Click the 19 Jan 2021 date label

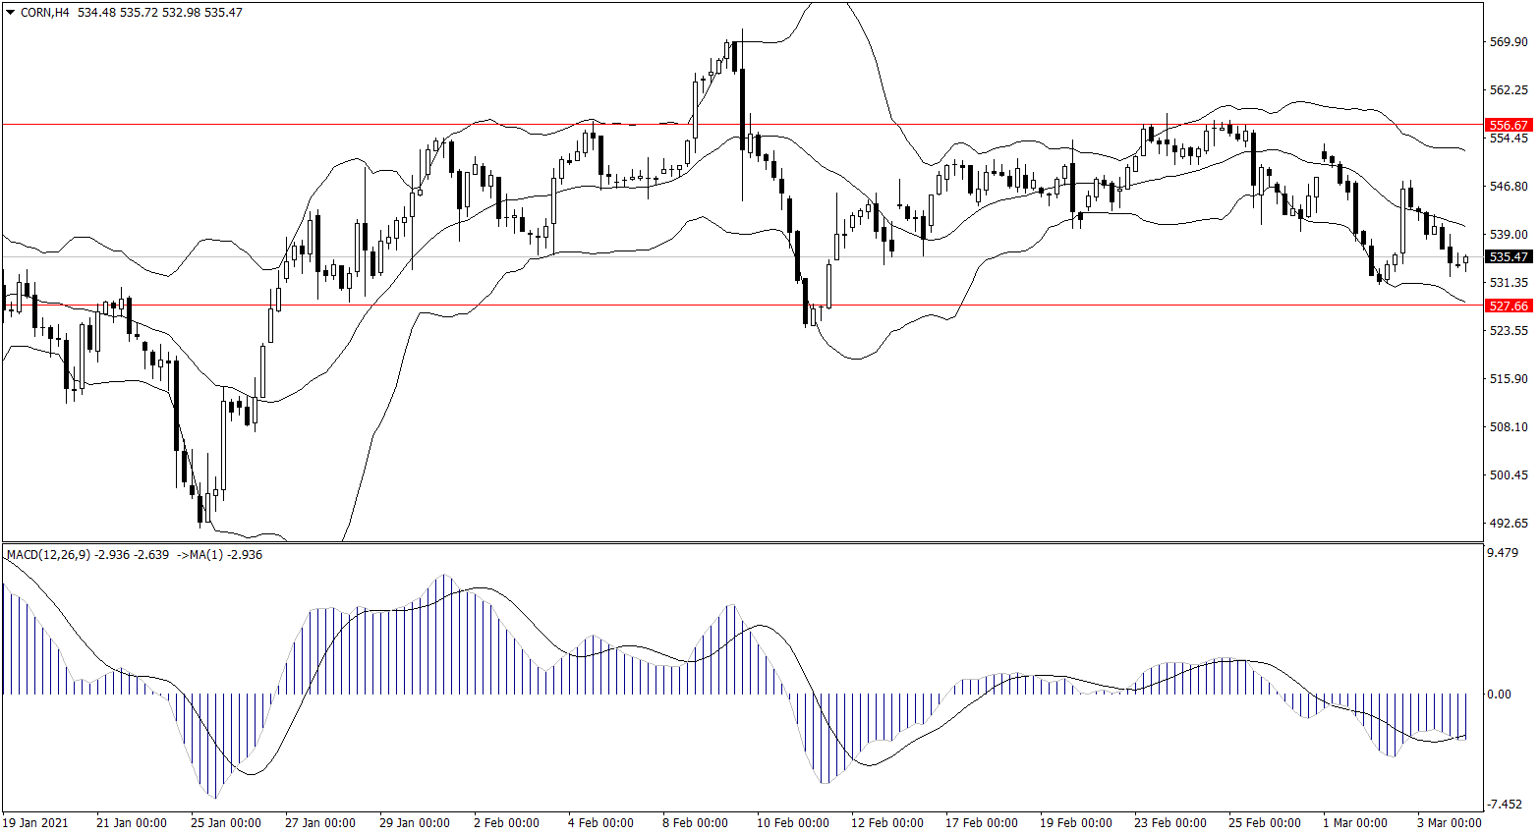[x=36, y=823]
